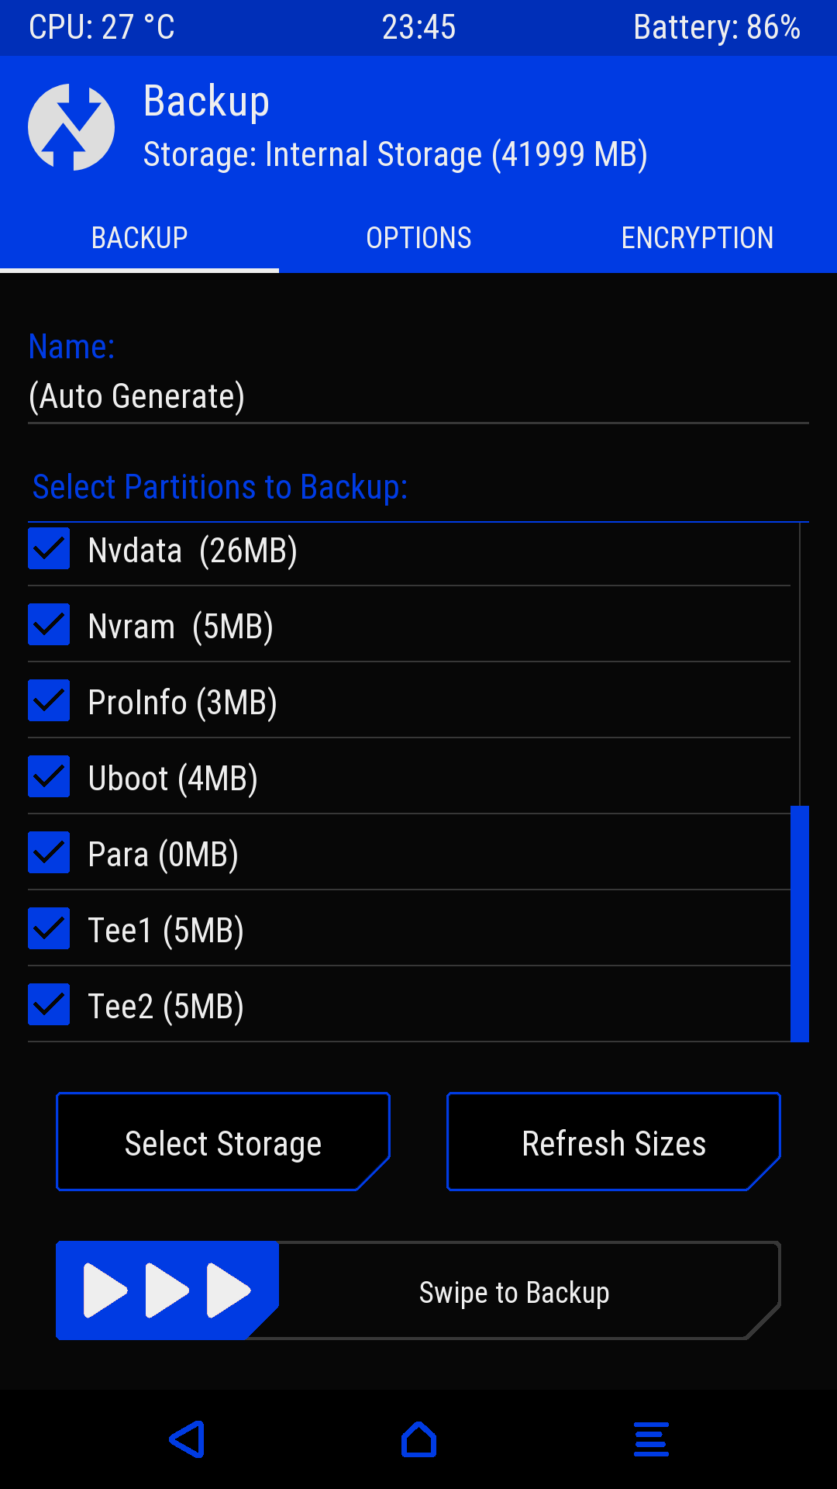Disable the Tee2 partition checkbox

tap(49, 1005)
